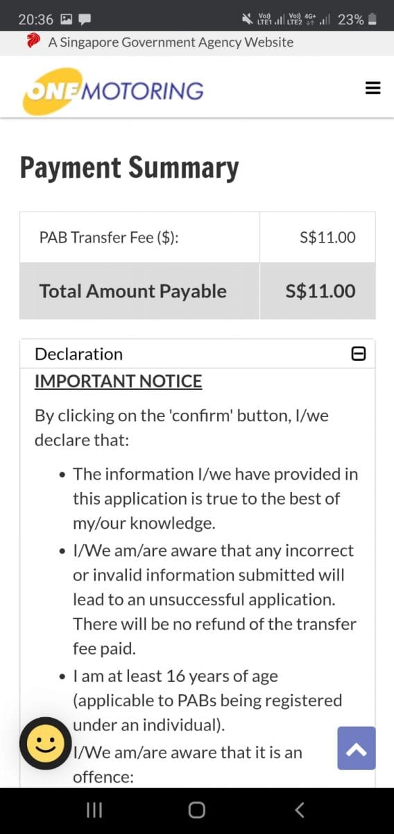Tap the IMPORTANT NOTICE underlined heading
This screenshot has width=394, height=834.
point(119,381)
